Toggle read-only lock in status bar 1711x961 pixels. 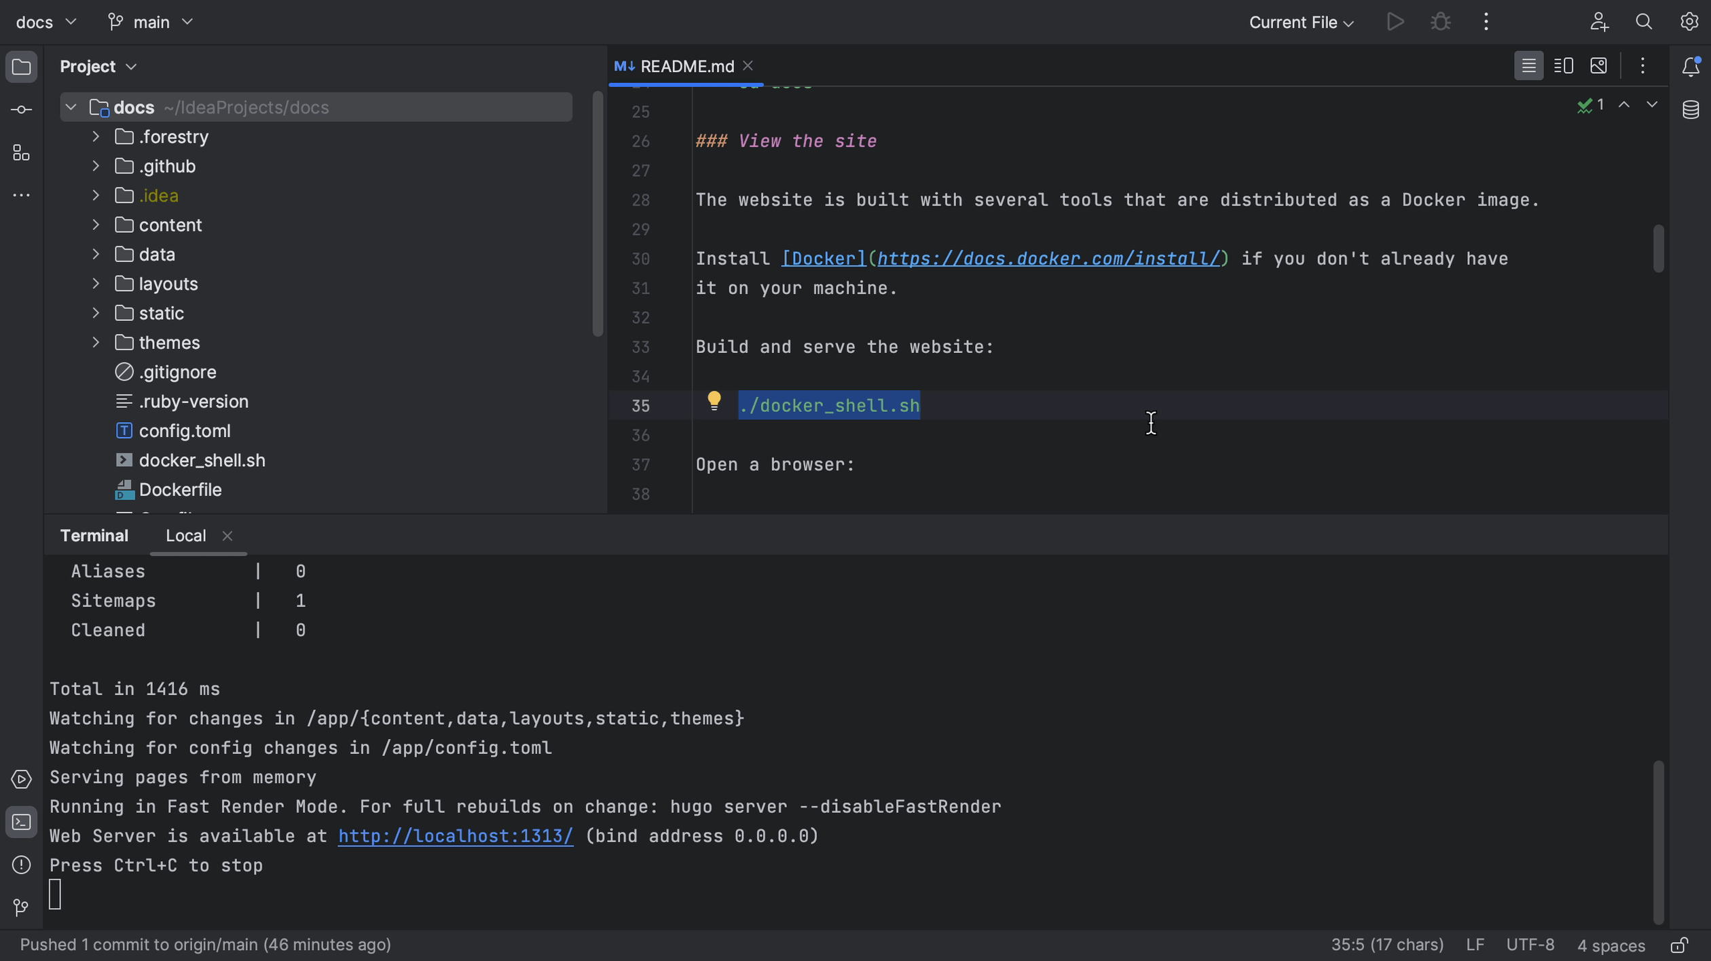click(1679, 945)
